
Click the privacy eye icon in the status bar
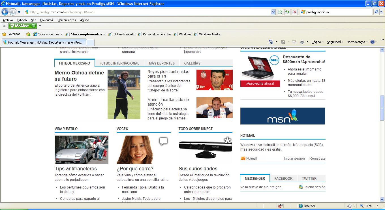pos(280,205)
